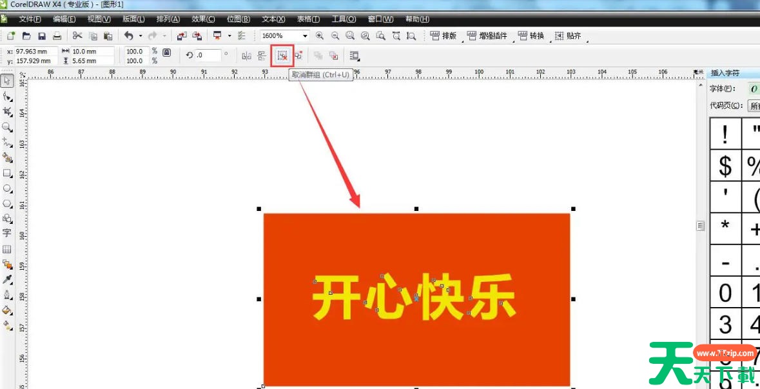Click the Save icon in the toolbar
The image size is (760, 389).
42,36
